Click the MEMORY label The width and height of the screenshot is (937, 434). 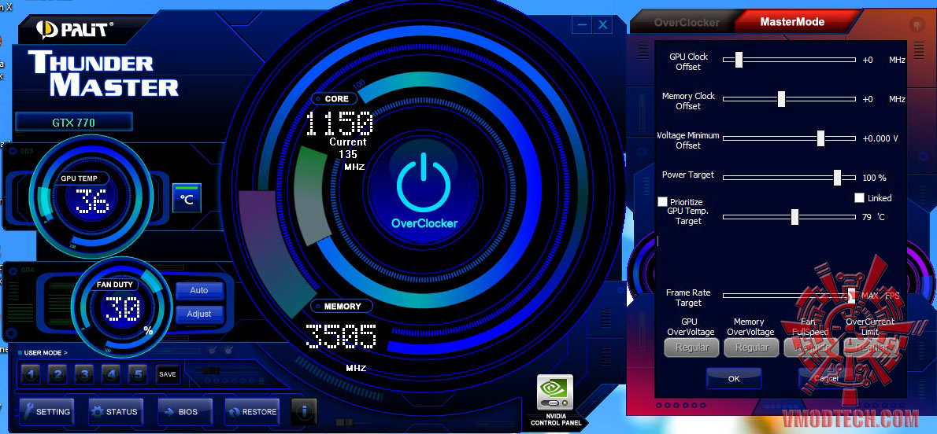coord(343,307)
